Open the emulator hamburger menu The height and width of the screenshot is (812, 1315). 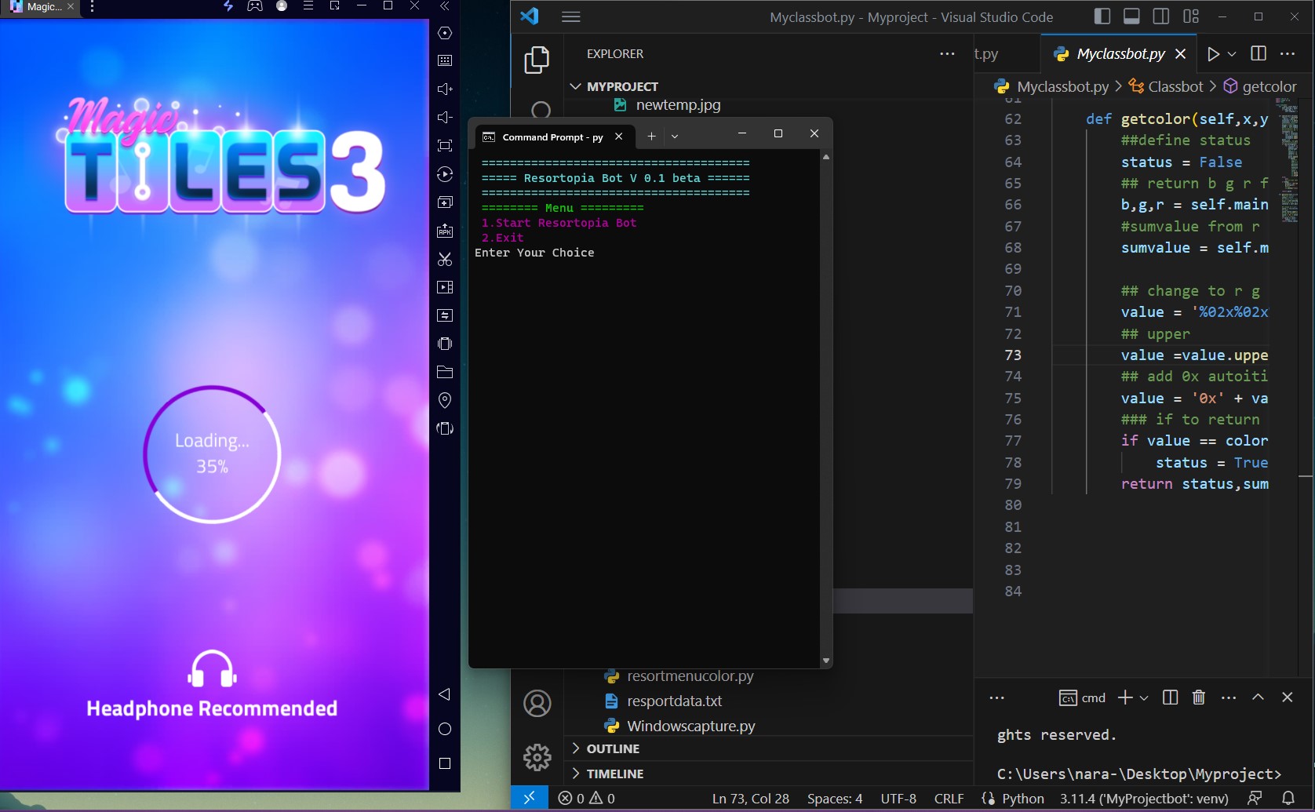coord(308,6)
